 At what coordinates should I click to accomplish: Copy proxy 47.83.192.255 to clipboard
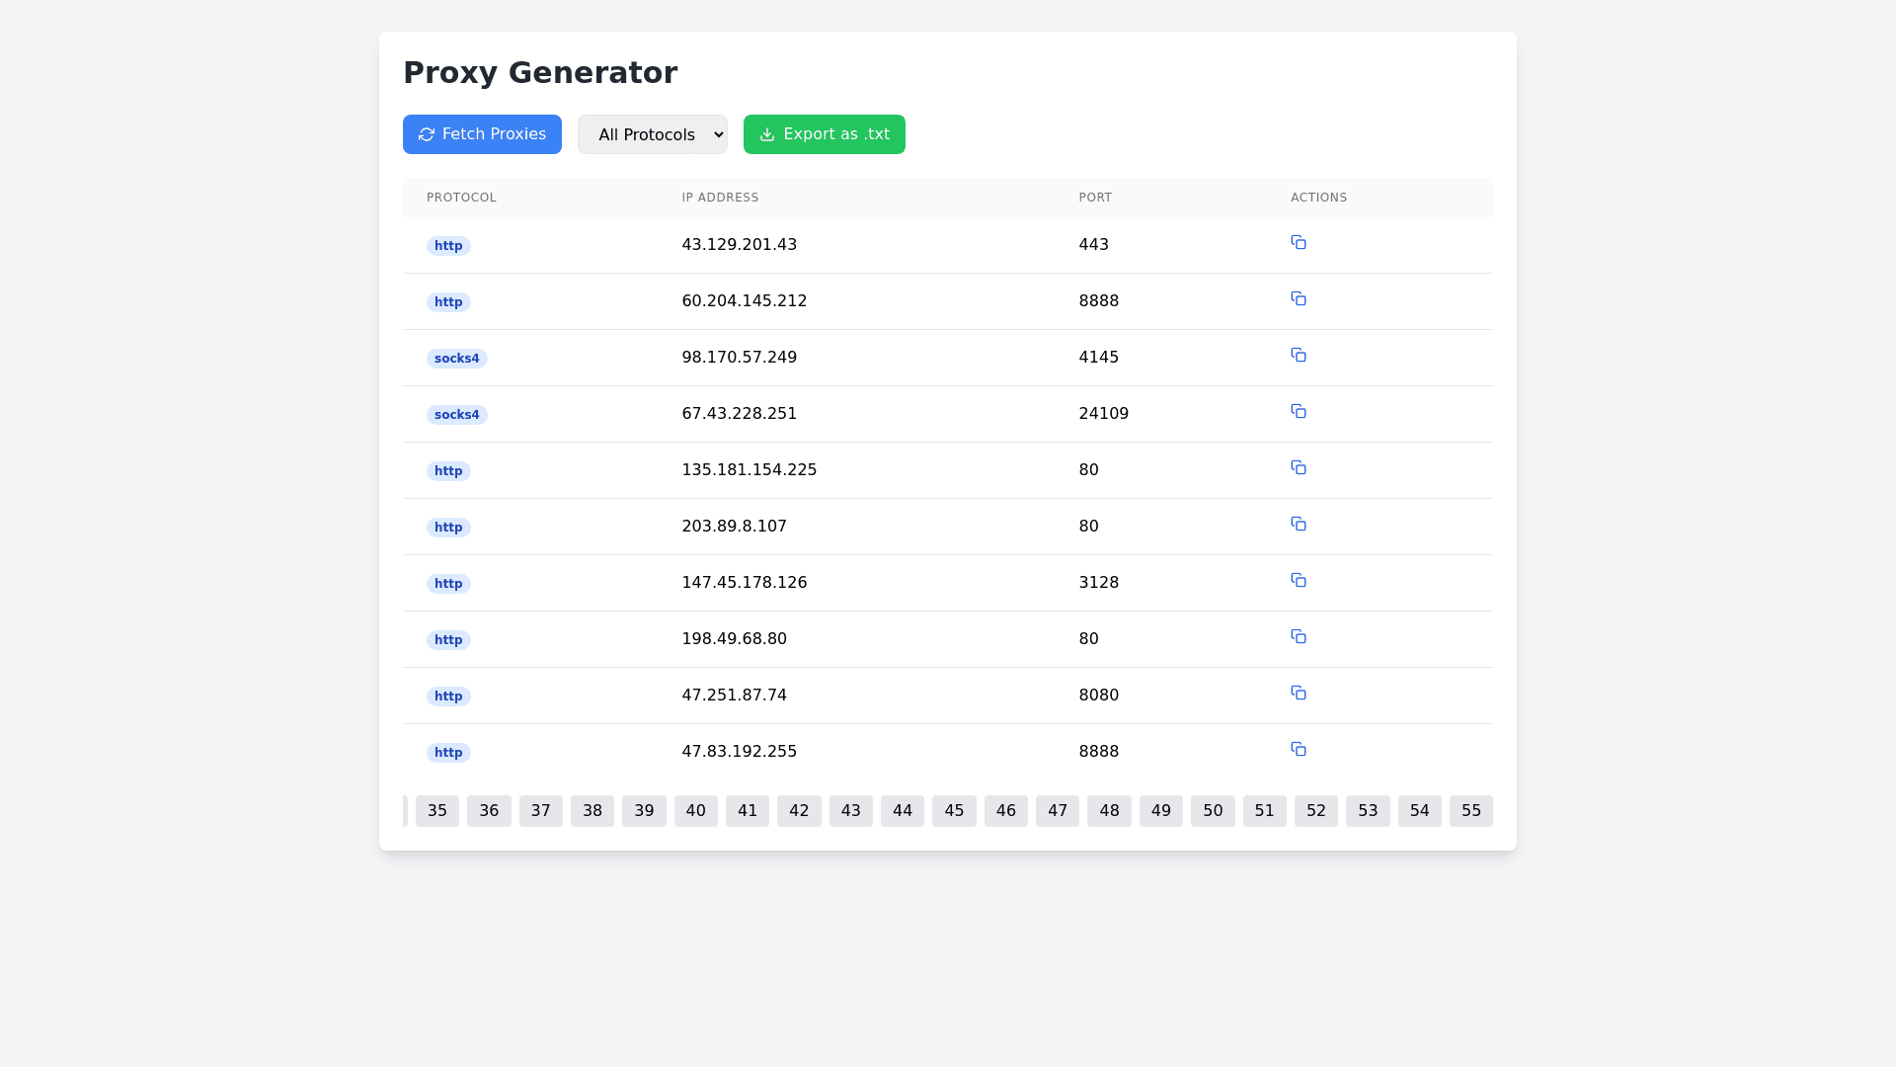(x=1299, y=750)
